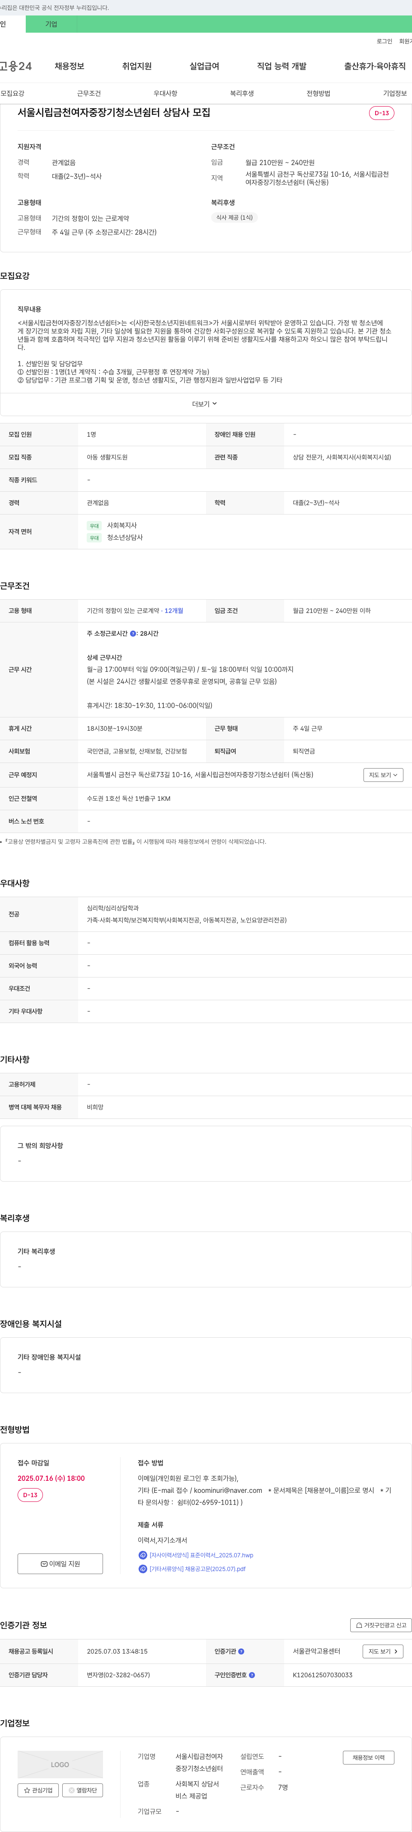Jump to the 기업정보 section tab
The height and width of the screenshot is (1832, 412).
click(x=395, y=93)
